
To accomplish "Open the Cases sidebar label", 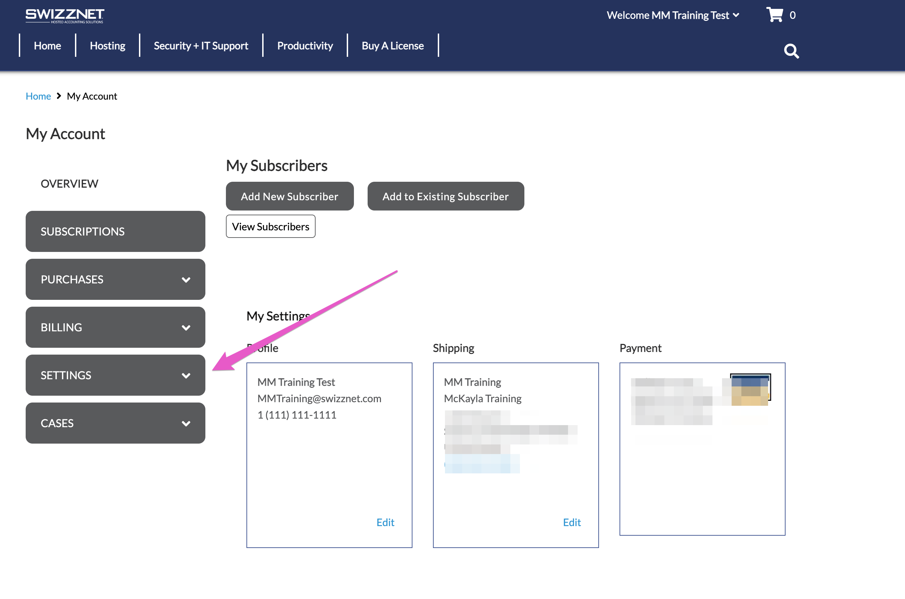I will 57,423.
